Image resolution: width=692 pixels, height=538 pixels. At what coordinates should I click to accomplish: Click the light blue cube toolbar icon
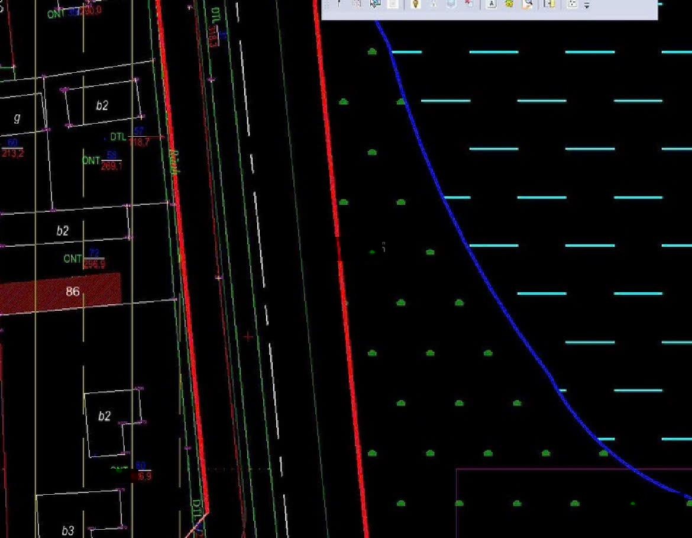click(451, 4)
